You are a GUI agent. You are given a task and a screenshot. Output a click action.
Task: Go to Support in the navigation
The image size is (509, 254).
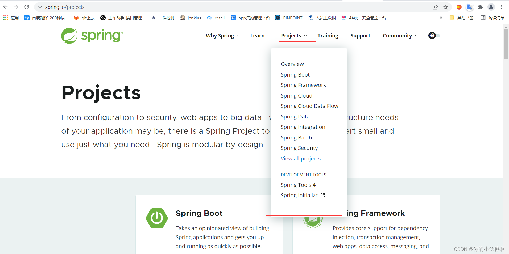[360, 36]
